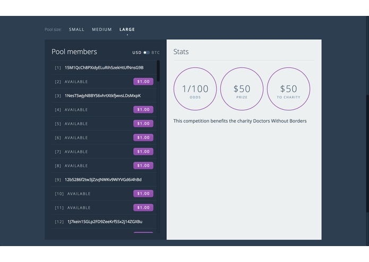Click the $50 prize circle
The image size is (369, 262).
click(242, 89)
